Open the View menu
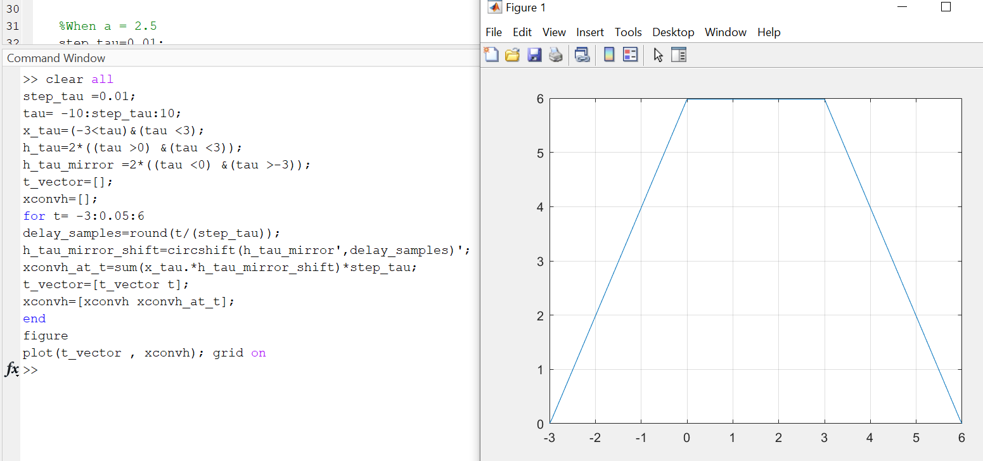The width and height of the screenshot is (983, 461). pyautogui.click(x=554, y=32)
